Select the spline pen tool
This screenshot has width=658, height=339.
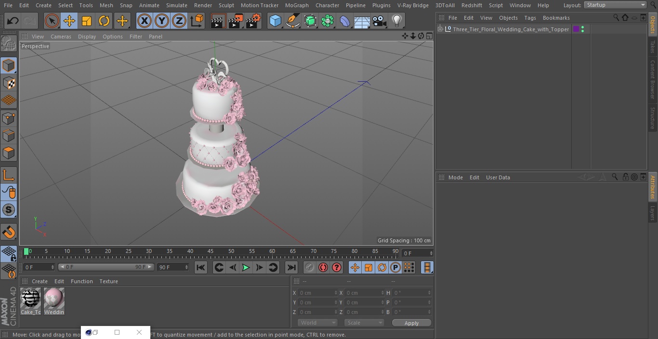tap(293, 21)
